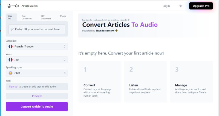Click the lightning bolt beside Thundercontent
The width and height of the screenshot is (219, 116).
pos(116,31)
